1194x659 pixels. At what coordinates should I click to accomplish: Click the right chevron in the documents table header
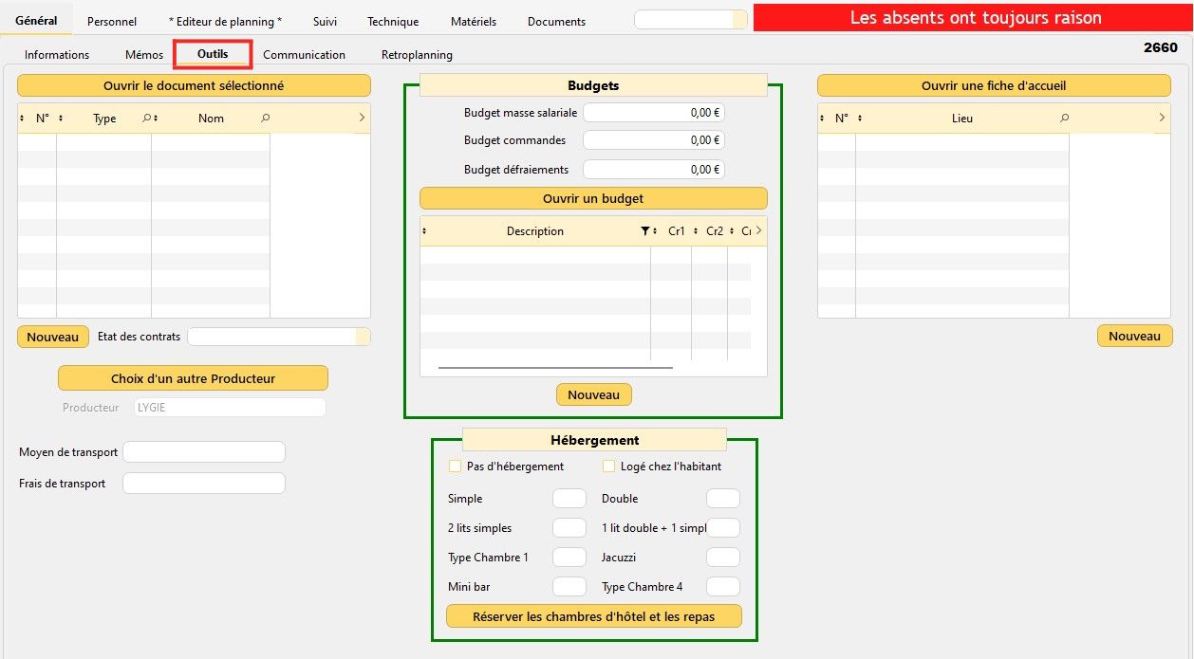[362, 118]
